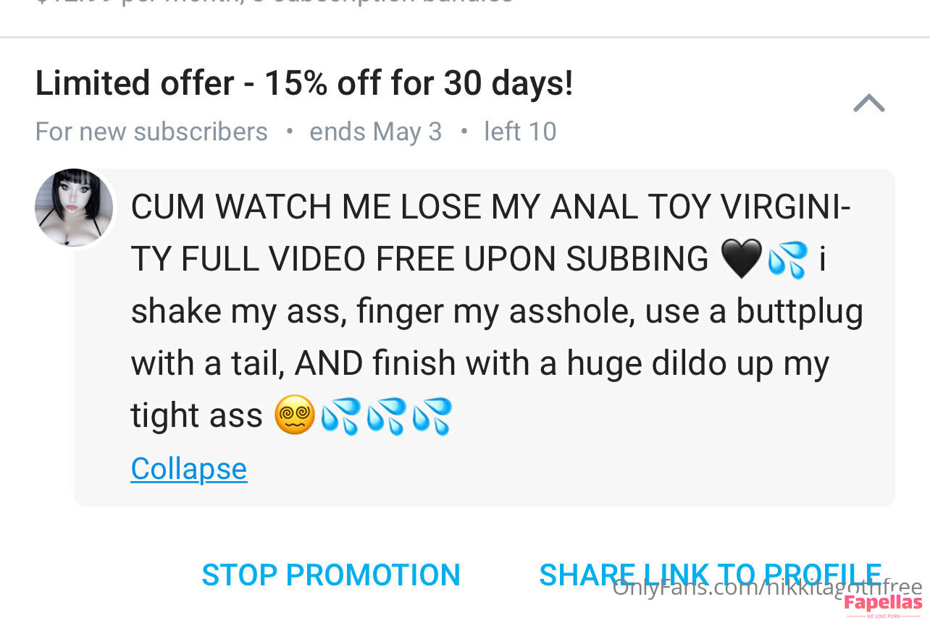
Task: Click the 'ends May 3' text
Action: 375,132
